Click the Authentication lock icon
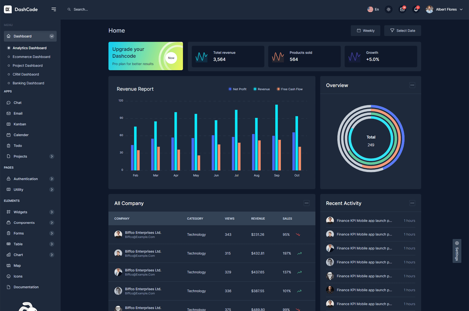The image size is (469, 311). [9, 179]
